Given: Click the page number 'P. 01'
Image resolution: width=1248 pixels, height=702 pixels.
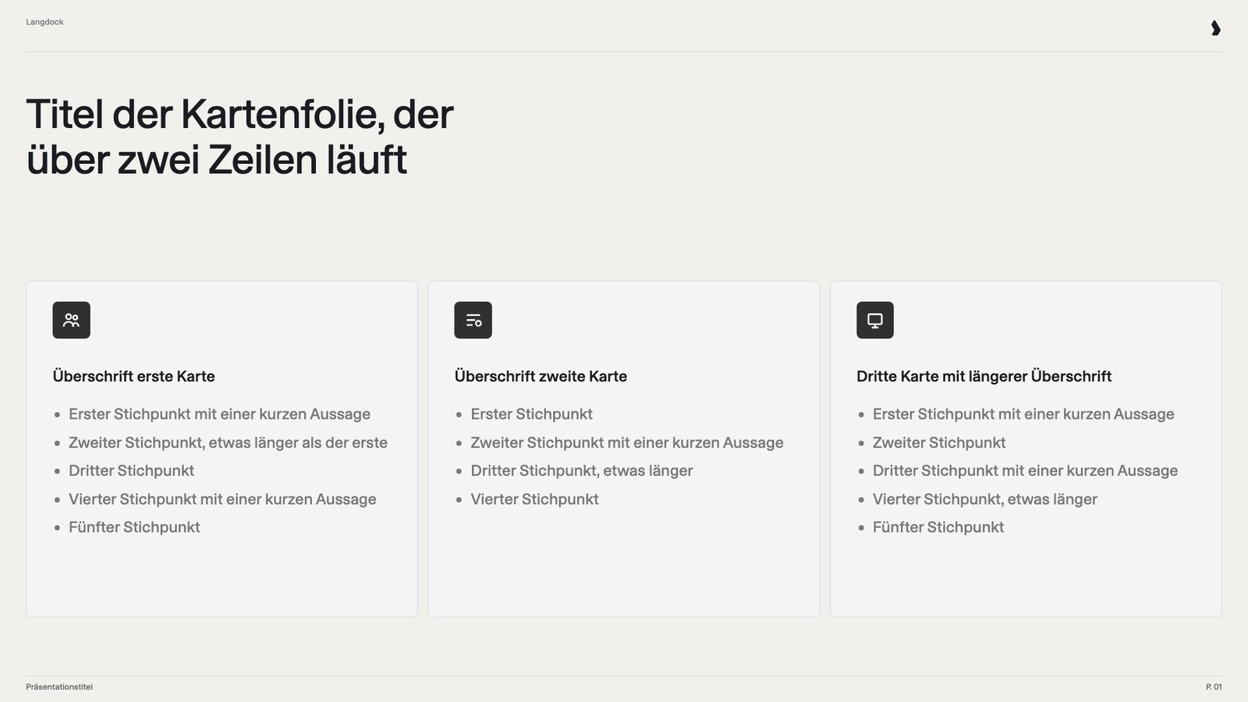Looking at the screenshot, I should point(1214,687).
